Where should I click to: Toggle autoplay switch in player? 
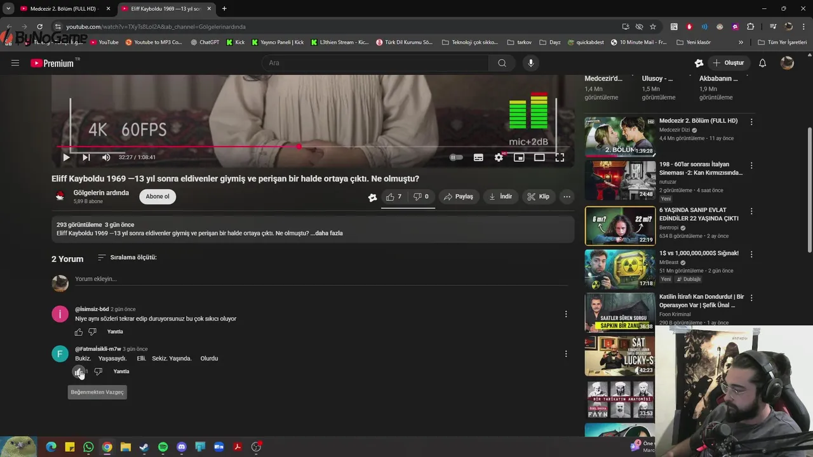click(x=456, y=157)
